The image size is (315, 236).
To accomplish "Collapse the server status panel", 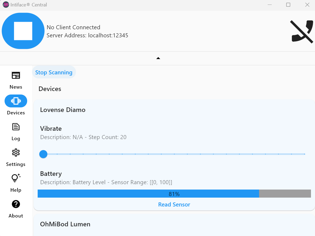I will click(158, 58).
